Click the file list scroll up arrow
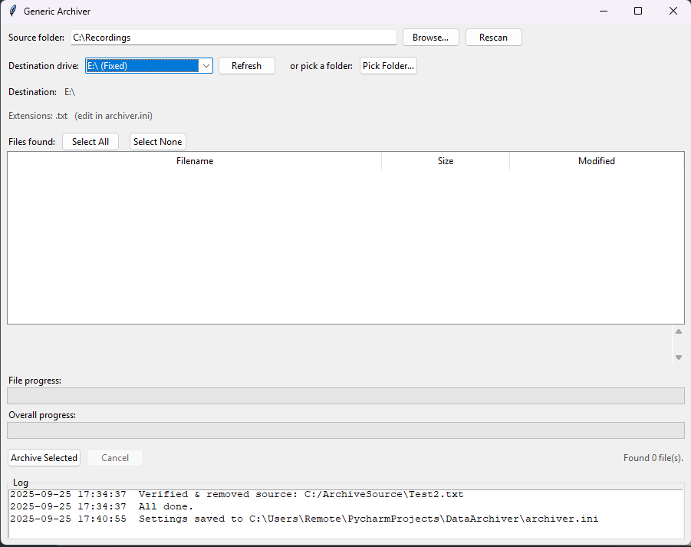Viewport: 691px width, 547px height. click(678, 331)
